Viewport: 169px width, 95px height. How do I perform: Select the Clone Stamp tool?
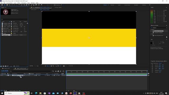[34, 5]
